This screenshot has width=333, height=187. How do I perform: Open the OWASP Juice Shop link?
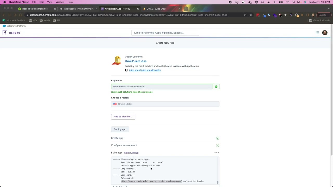point(136,61)
